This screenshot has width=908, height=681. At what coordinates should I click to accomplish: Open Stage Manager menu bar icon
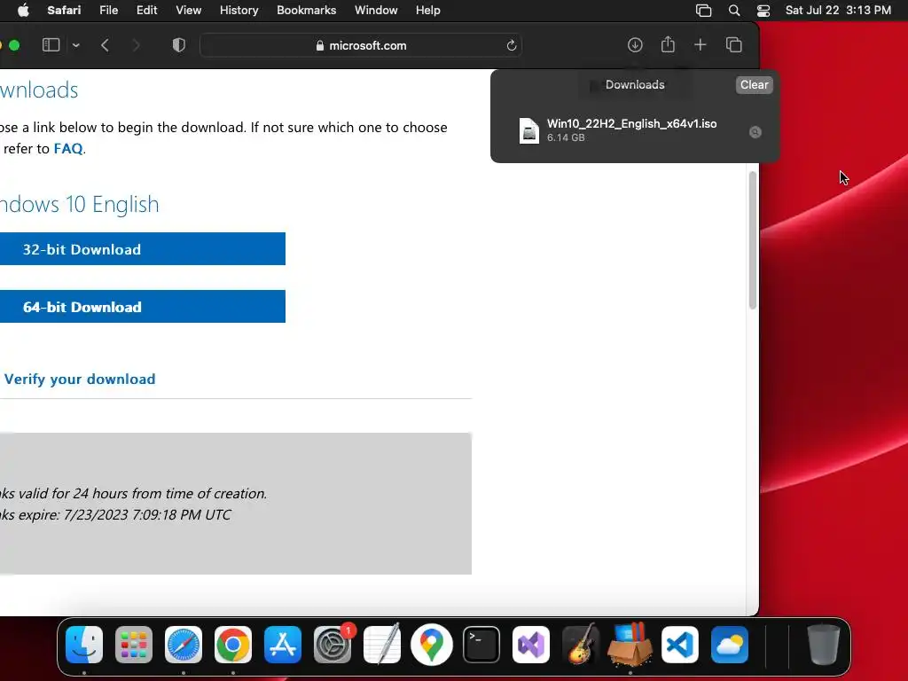click(703, 11)
